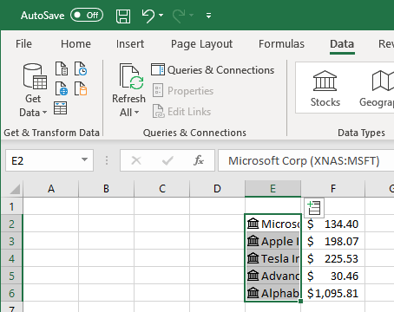Choose the Stocks data type
394x312 pixels.
click(325, 89)
